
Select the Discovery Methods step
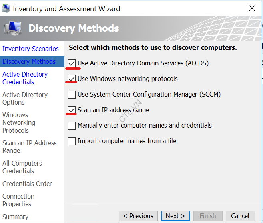coord(32,61)
